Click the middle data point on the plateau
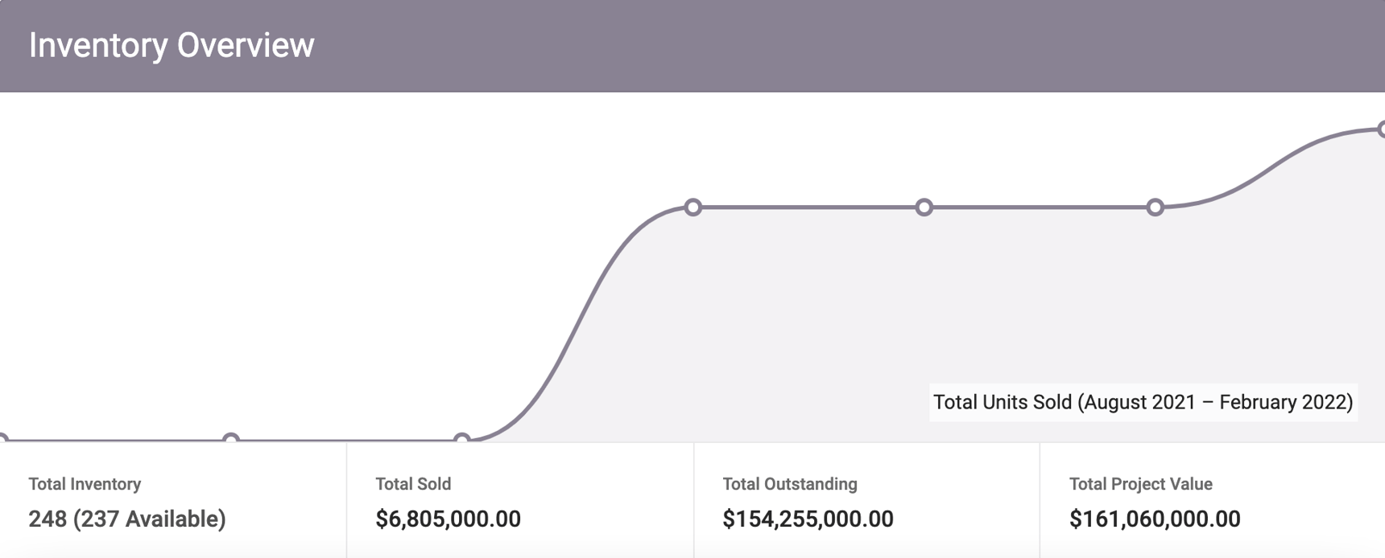The image size is (1385, 558). [924, 207]
